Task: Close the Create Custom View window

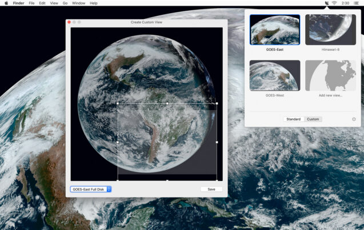Action: tap(69, 22)
